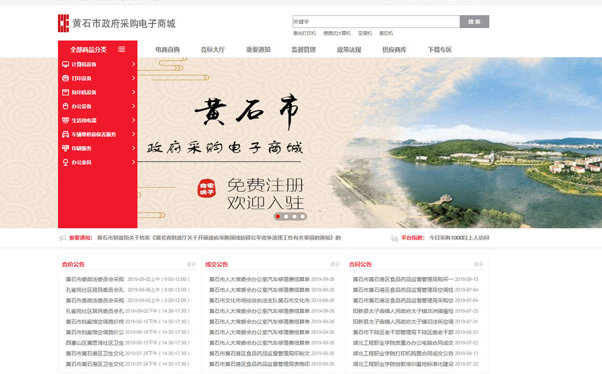Jump to the fourth banner carousel dot
Viewport: 602px width, 374px height.
coord(303,216)
